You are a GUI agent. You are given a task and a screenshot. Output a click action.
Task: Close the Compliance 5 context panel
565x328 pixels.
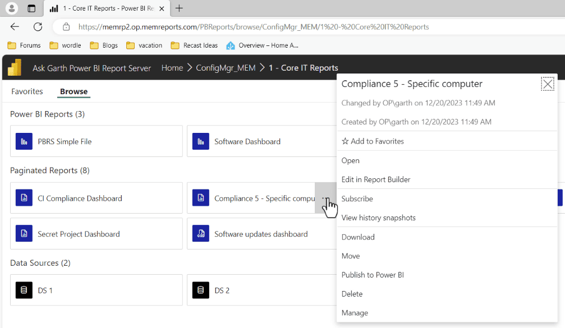click(x=548, y=84)
